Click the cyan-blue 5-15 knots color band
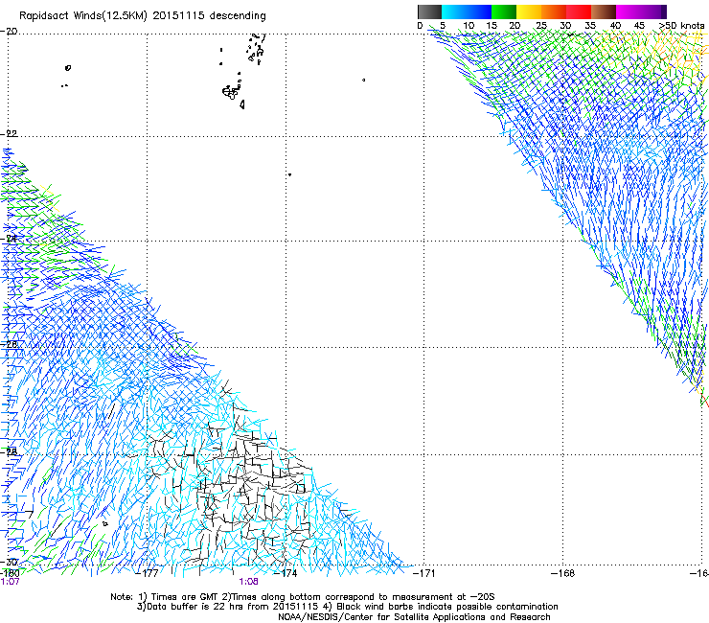The height and width of the screenshot is (623, 709). click(x=467, y=12)
